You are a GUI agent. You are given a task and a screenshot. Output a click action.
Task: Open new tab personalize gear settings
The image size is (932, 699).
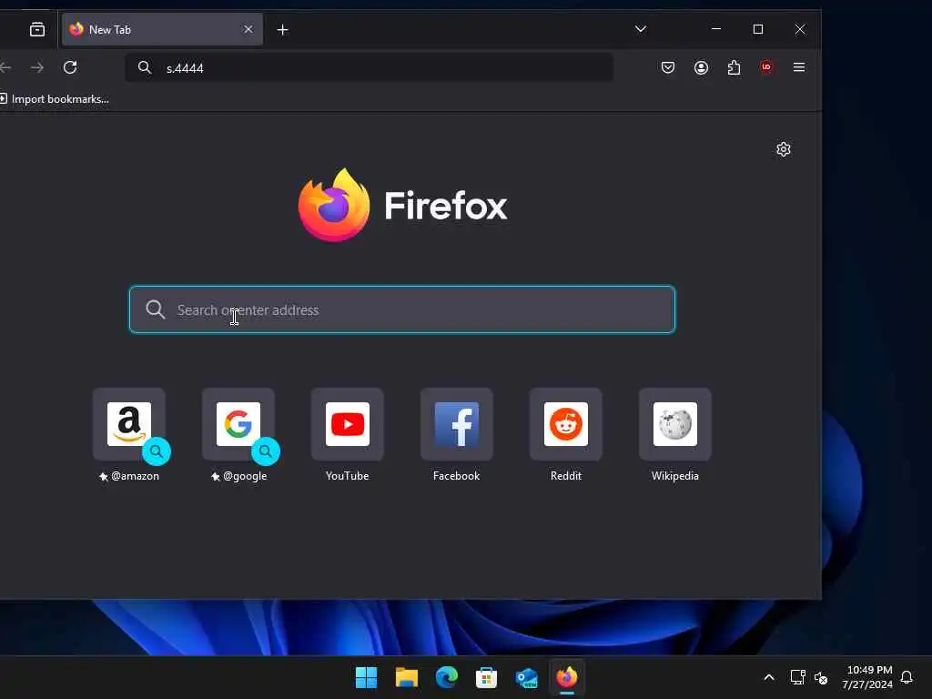tap(784, 149)
